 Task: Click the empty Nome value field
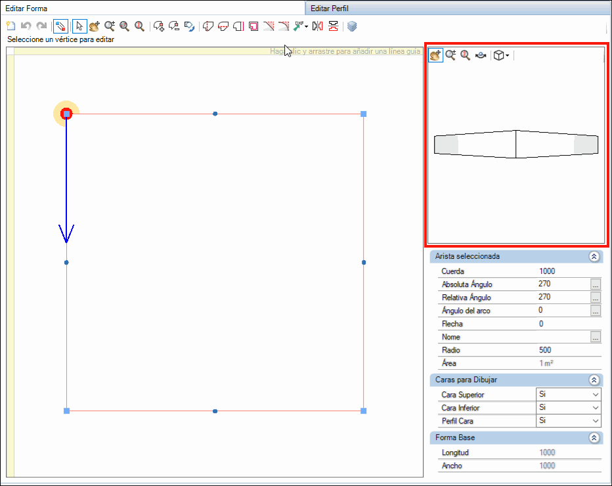[563, 337]
